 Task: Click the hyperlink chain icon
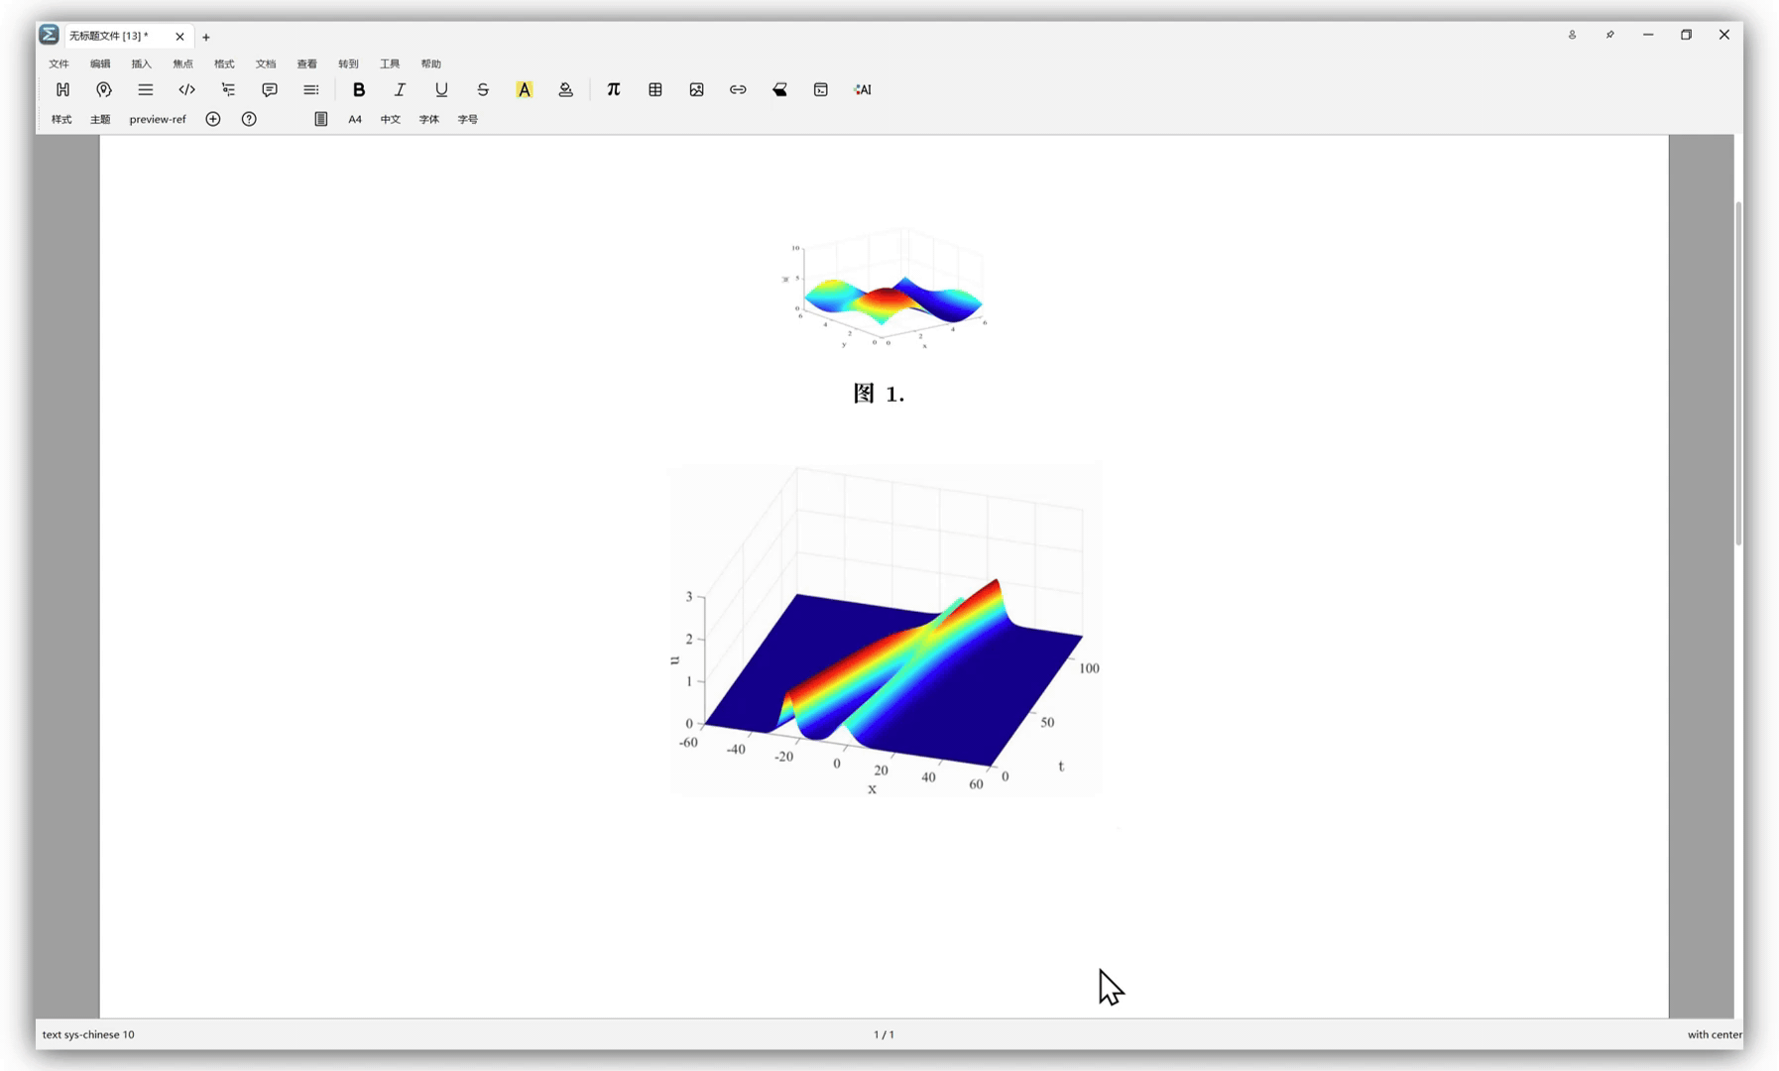click(738, 89)
